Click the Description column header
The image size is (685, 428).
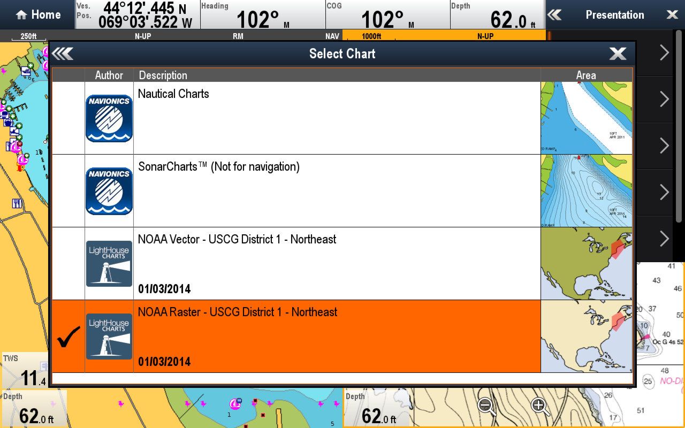337,75
